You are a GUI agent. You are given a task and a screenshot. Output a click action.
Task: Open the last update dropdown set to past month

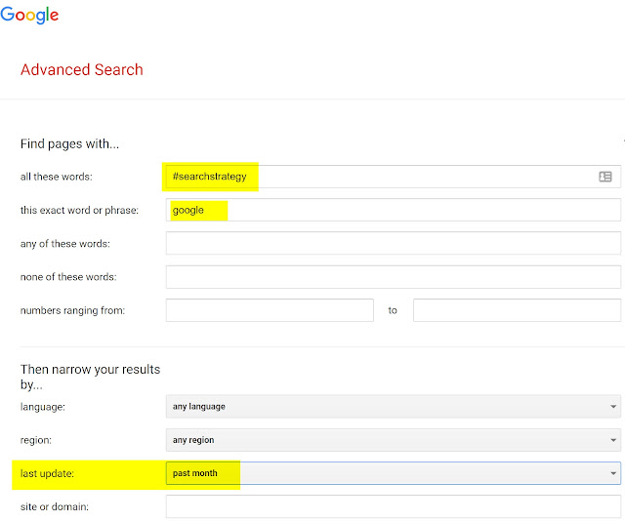(393, 473)
